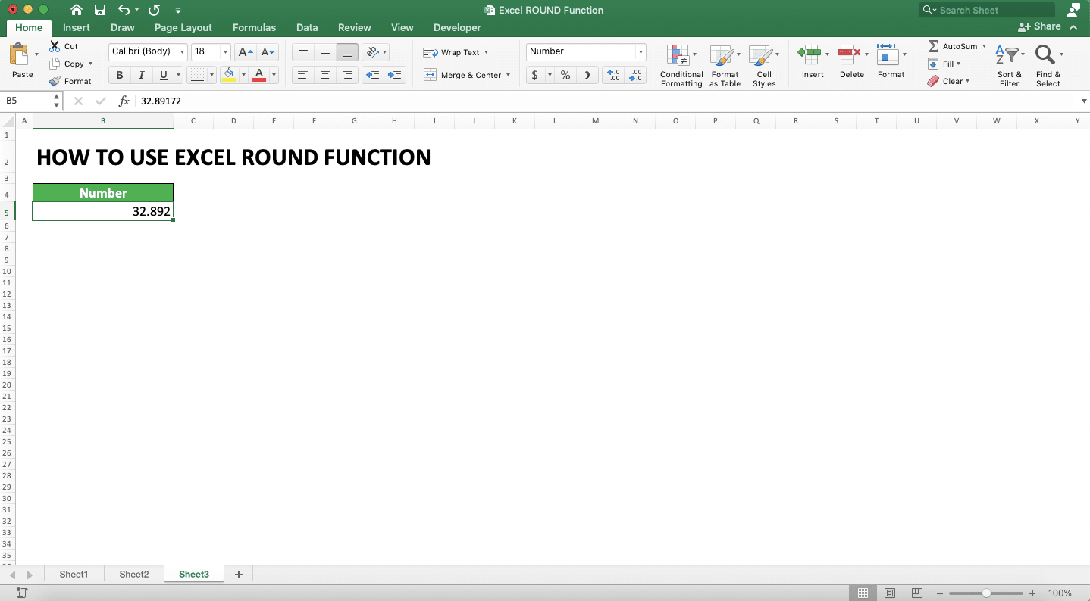This screenshot has width=1090, height=601.
Task: Click the Delete cells button
Action: 852,61
